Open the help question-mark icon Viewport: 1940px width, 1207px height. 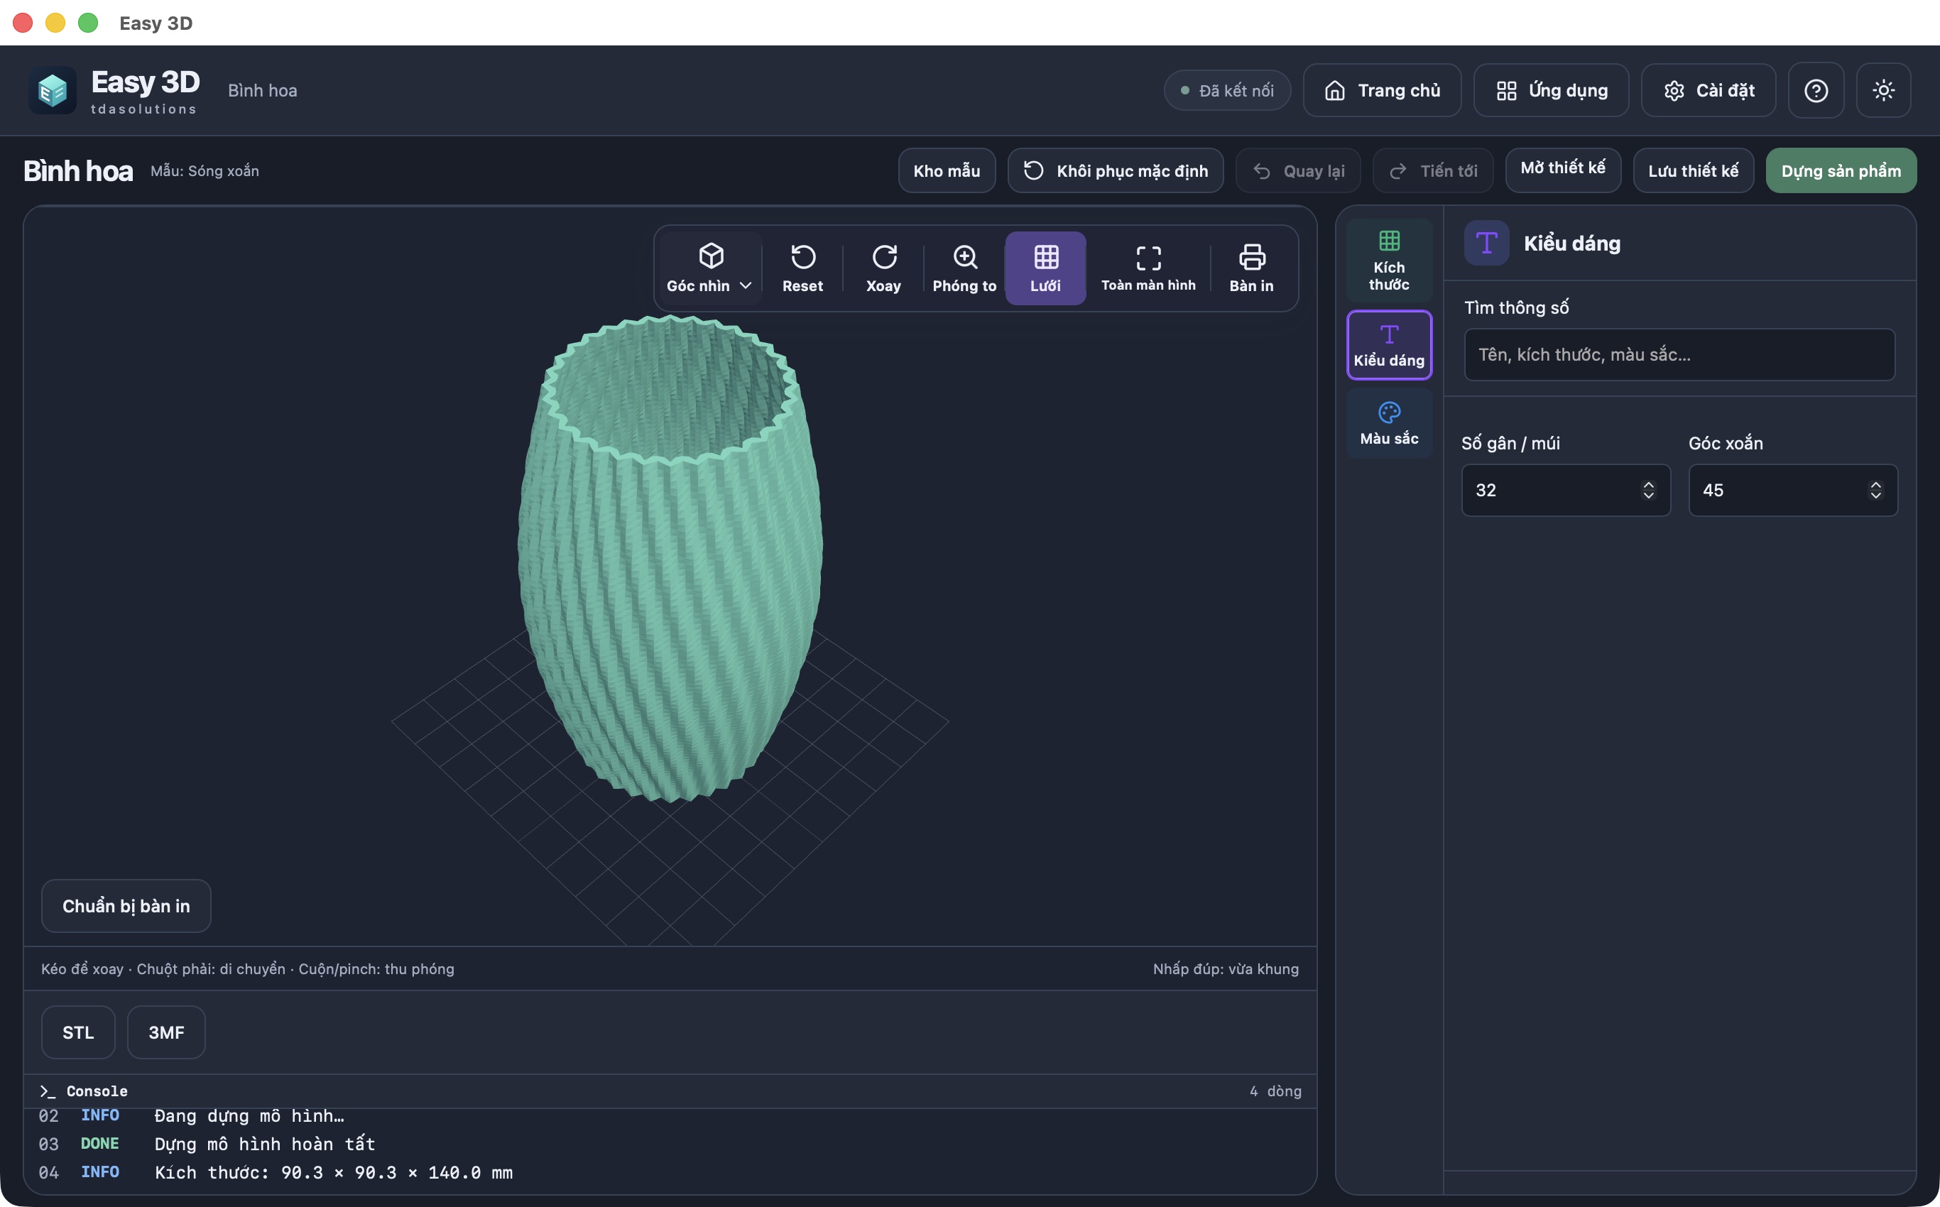(1816, 90)
